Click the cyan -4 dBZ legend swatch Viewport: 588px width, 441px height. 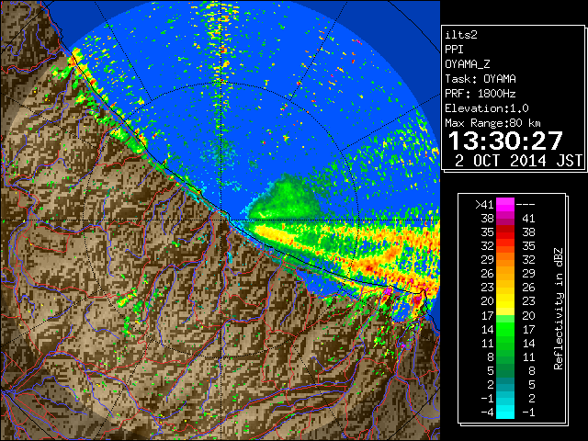tap(505, 412)
